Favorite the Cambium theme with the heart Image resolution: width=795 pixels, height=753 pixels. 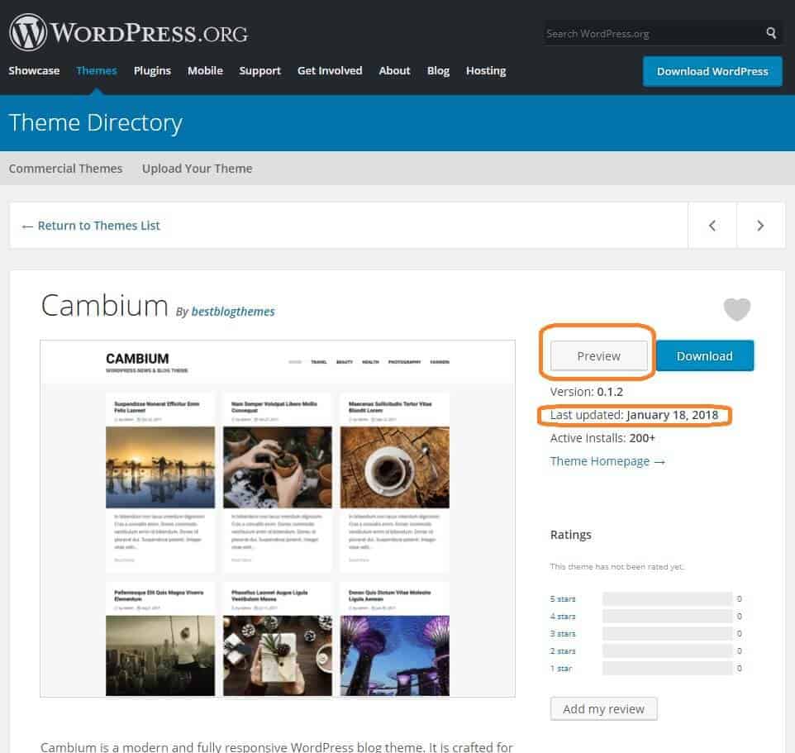tap(736, 309)
